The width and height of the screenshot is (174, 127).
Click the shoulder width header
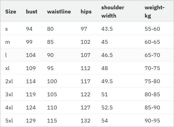coord(113,12)
